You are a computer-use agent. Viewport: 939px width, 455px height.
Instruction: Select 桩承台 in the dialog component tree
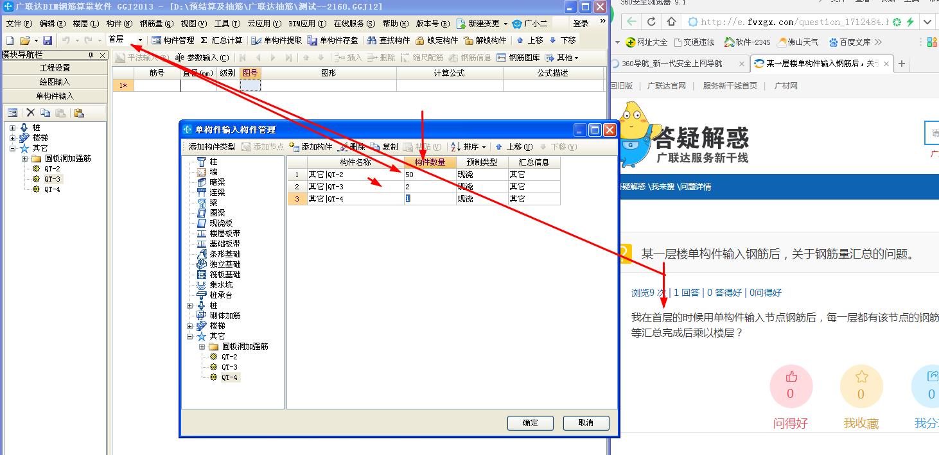221,295
